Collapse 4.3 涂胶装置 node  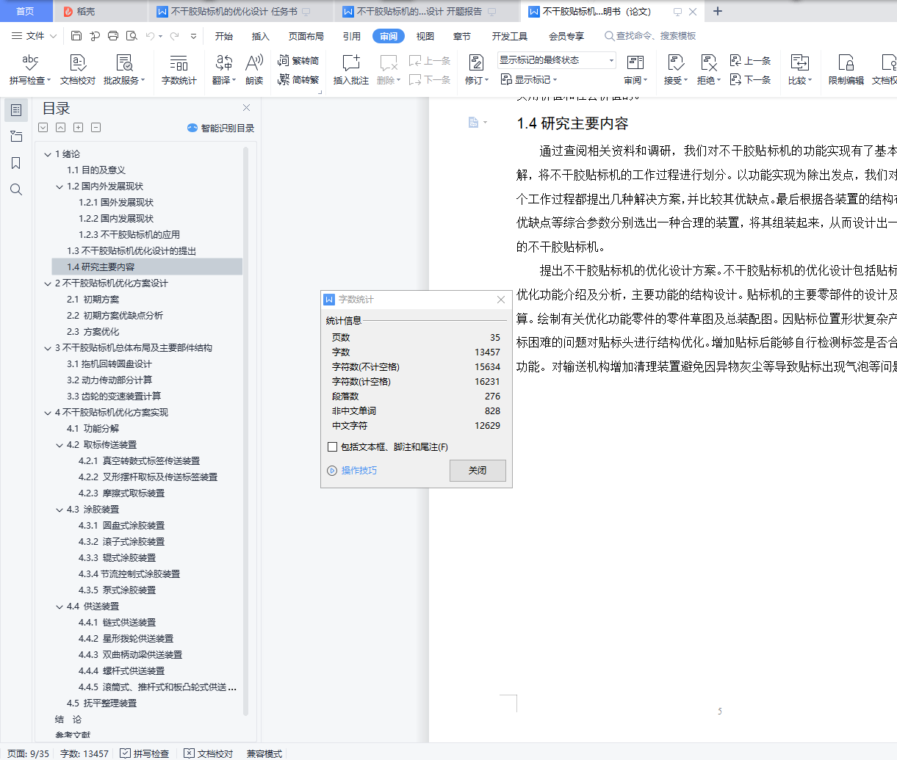click(60, 510)
